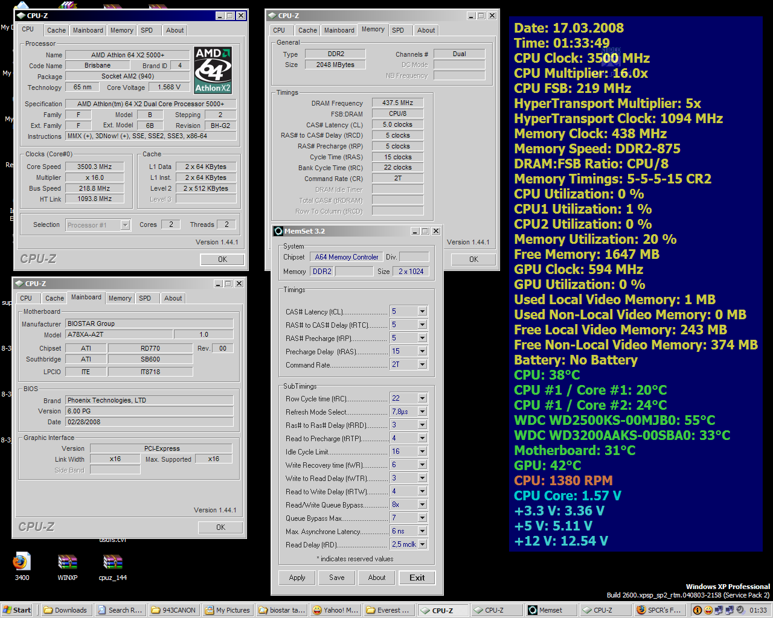Viewport: 773px width, 618px height.
Task: Select the WINXP archive desktop icon
Action: (67, 566)
